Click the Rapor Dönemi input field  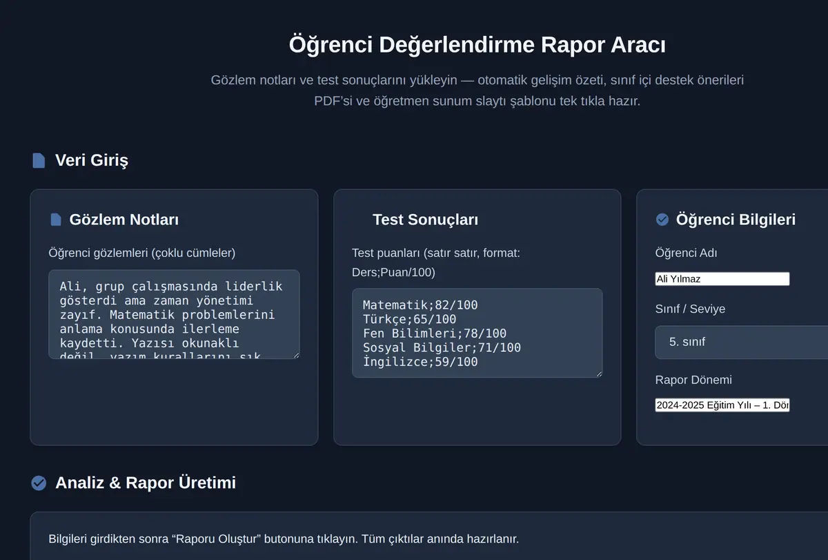pos(722,405)
